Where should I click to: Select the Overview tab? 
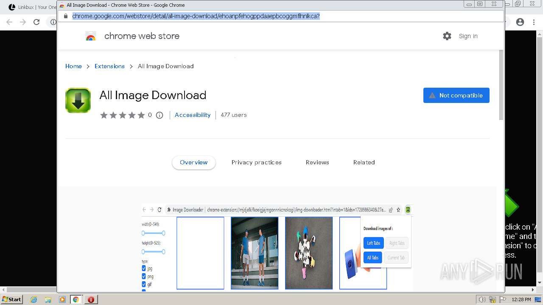click(194, 162)
